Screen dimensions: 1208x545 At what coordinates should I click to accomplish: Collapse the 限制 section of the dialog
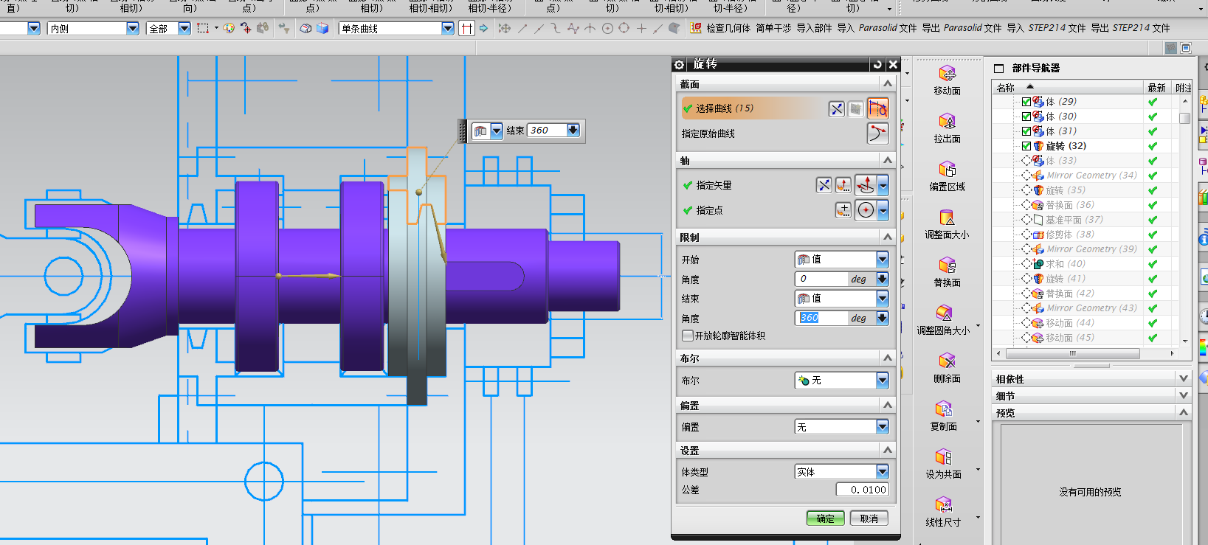coord(888,237)
